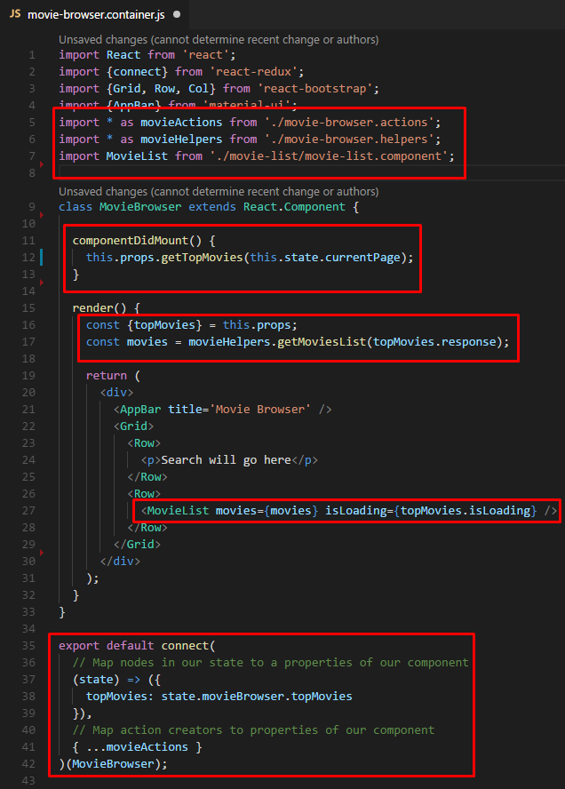Click the return keyword on line 19
This screenshot has width=565, height=789.
(x=106, y=375)
